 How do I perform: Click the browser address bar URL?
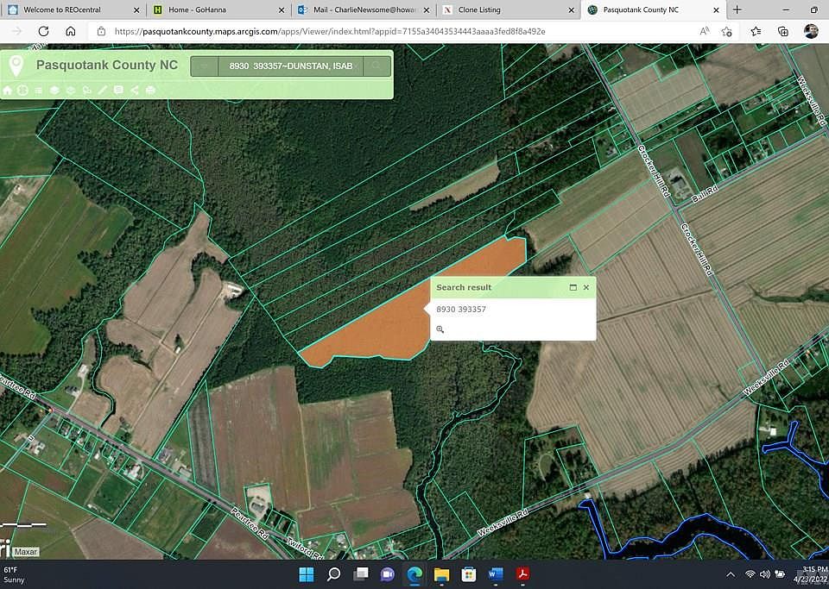tap(328, 31)
